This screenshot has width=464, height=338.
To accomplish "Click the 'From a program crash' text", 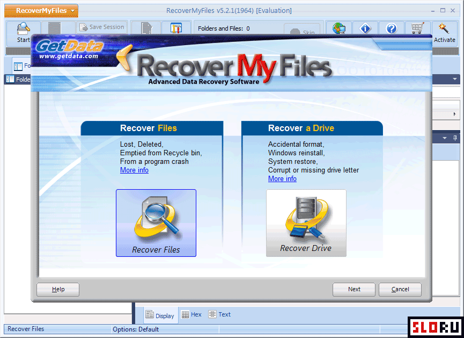I will click(x=154, y=162).
